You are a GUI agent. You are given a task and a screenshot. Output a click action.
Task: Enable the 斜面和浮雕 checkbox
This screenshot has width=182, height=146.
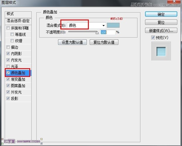click(8, 28)
